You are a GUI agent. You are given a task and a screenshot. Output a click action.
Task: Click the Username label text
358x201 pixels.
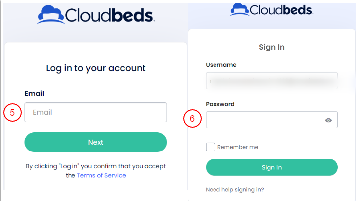[x=221, y=65]
